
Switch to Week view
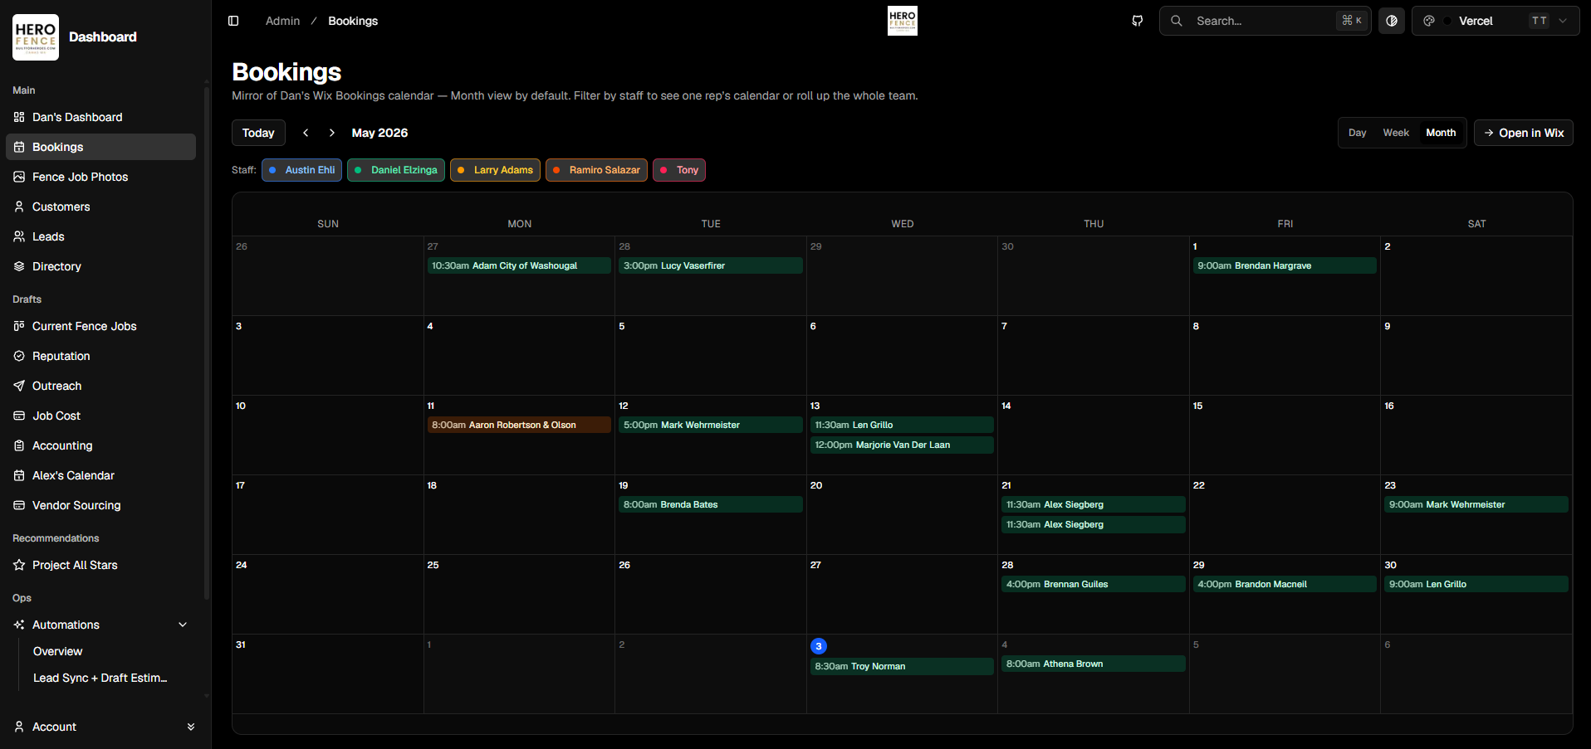tap(1396, 133)
